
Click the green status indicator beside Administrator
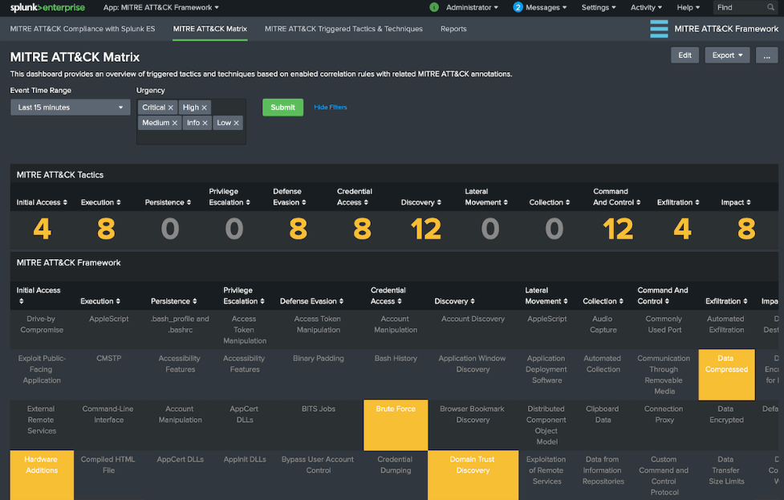pos(434,8)
